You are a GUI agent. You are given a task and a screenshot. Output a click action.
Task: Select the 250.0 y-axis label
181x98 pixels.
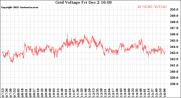tap(174, 9)
